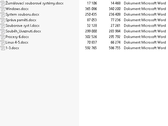Click the document icon of Souběh_Uvaznuti.docx

3,31
